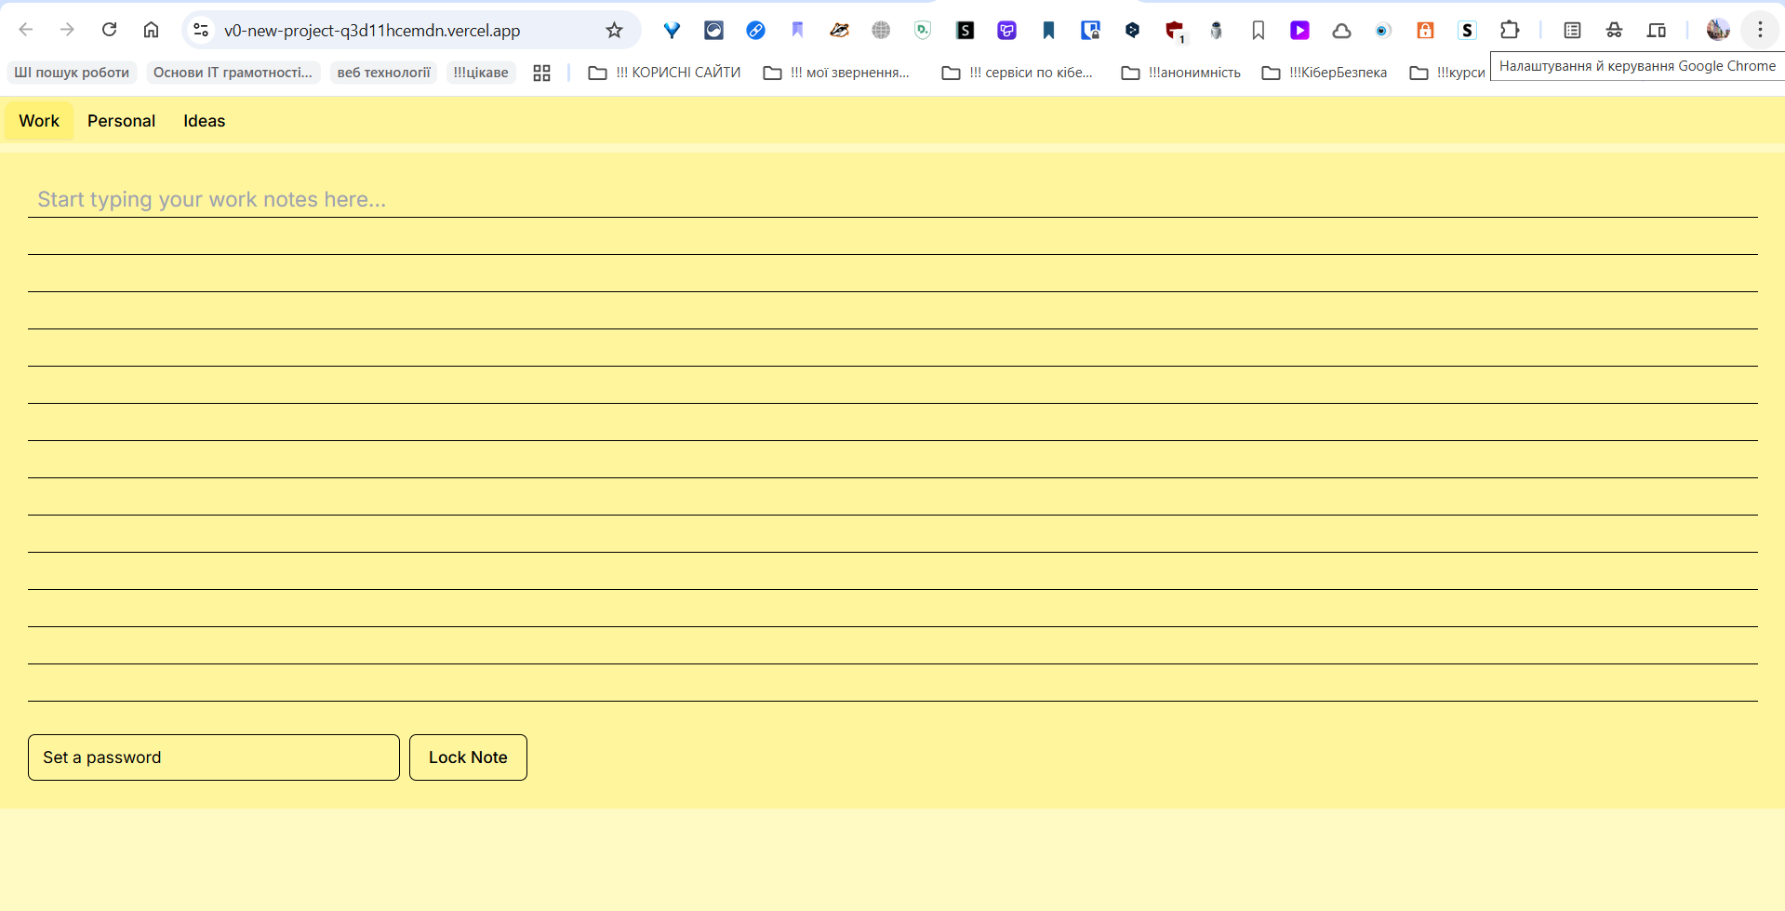Go back with the back arrow
The width and height of the screenshot is (1785, 911).
[x=26, y=30]
